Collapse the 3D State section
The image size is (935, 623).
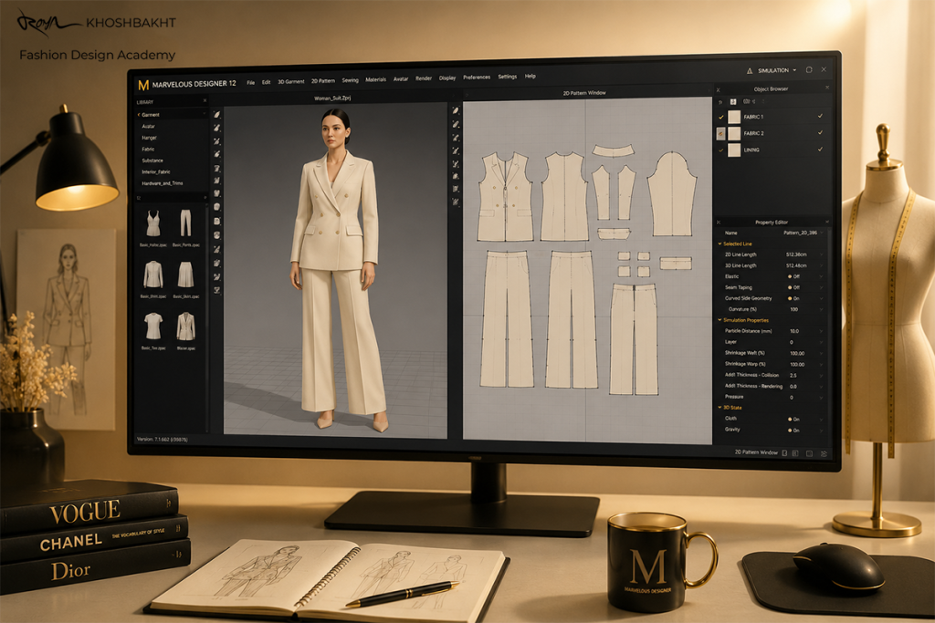720,408
